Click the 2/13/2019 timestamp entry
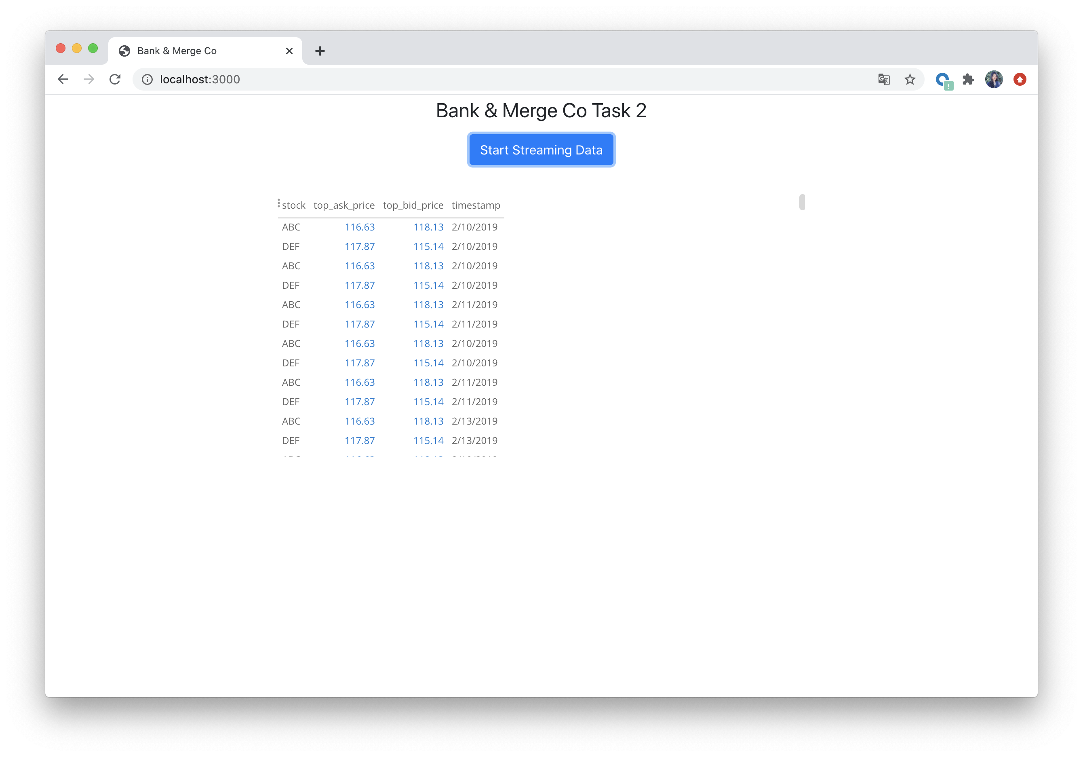 475,421
